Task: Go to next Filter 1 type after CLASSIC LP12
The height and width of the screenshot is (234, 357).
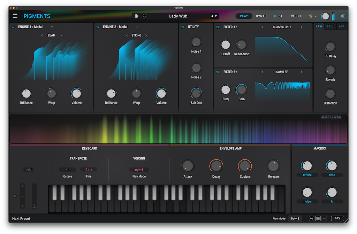Action: click(x=301, y=27)
